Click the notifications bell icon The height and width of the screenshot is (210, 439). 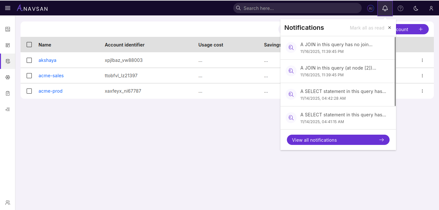(x=385, y=8)
